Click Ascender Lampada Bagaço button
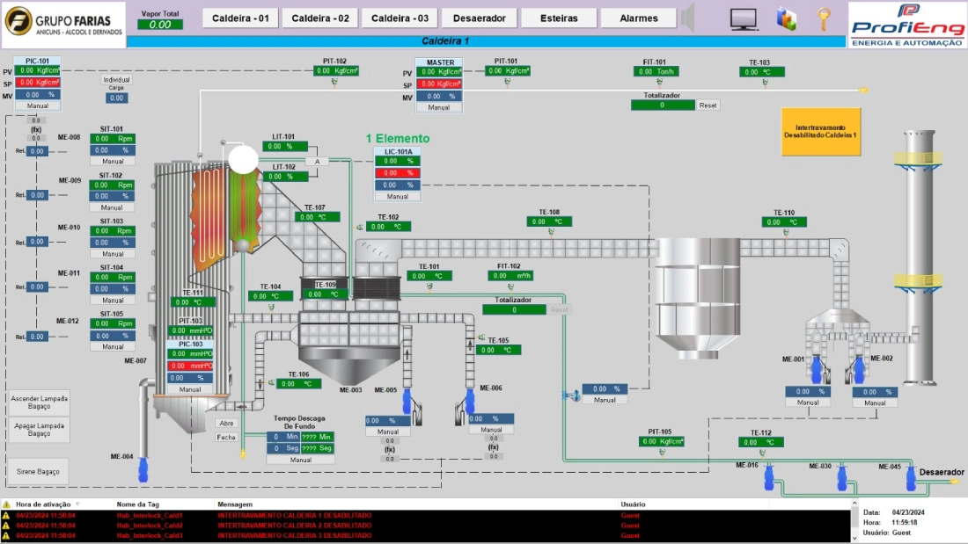The width and height of the screenshot is (968, 544). tap(39, 403)
